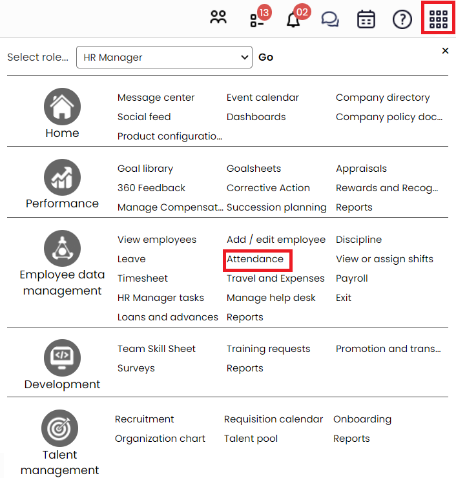
Task: Open the Recruitment link
Action: (145, 419)
